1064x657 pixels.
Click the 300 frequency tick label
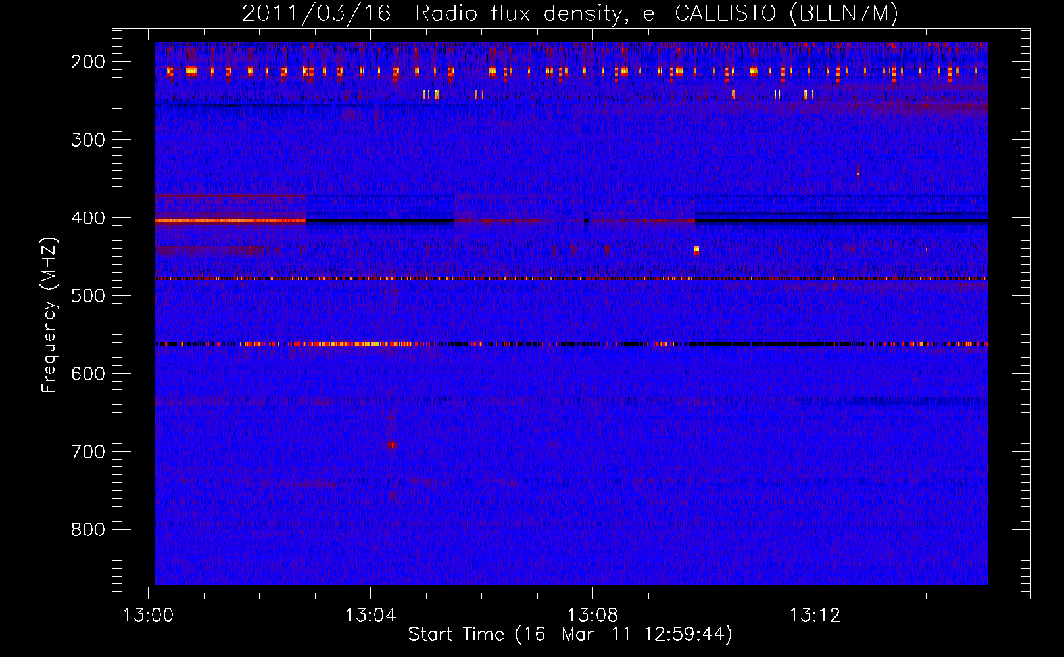click(x=88, y=140)
